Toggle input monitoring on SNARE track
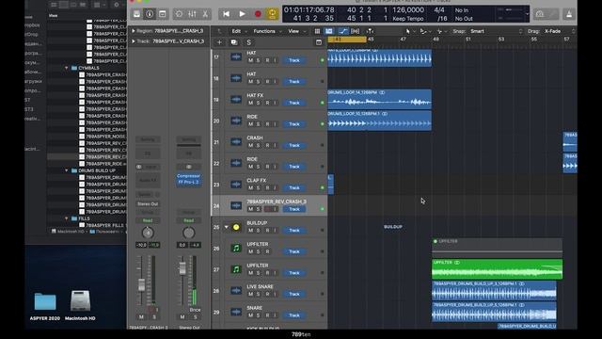 pyautogui.click(x=275, y=315)
